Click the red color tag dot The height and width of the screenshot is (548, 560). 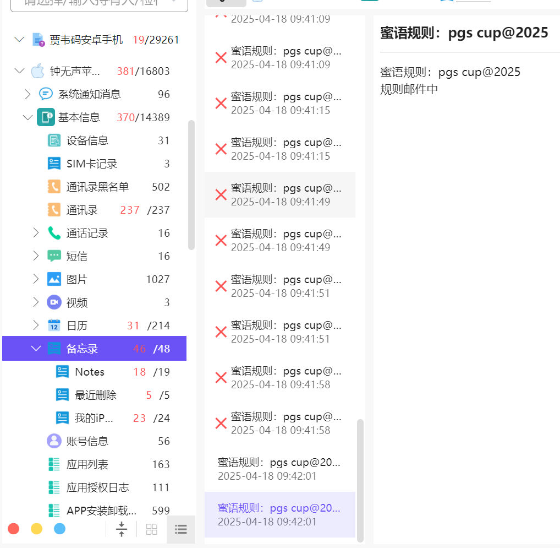(x=14, y=529)
